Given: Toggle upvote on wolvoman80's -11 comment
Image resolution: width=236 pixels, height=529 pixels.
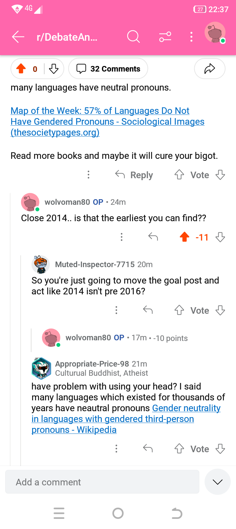Looking at the screenshot, I should tap(185, 237).
